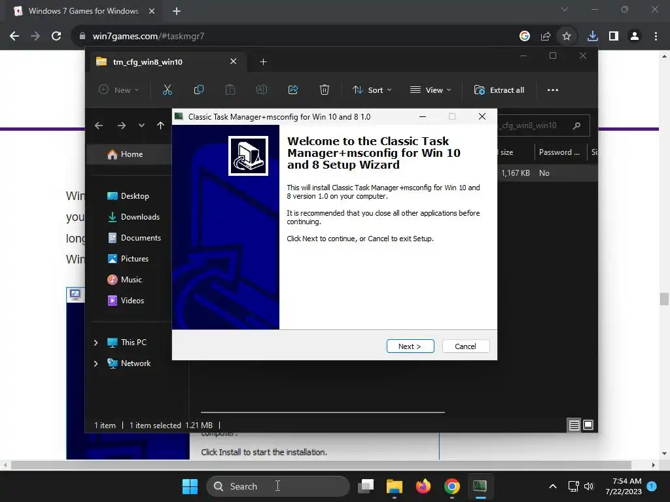Screen dimensions: 670x502
Task: Click the volume icon in system tray
Action: tap(589, 486)
